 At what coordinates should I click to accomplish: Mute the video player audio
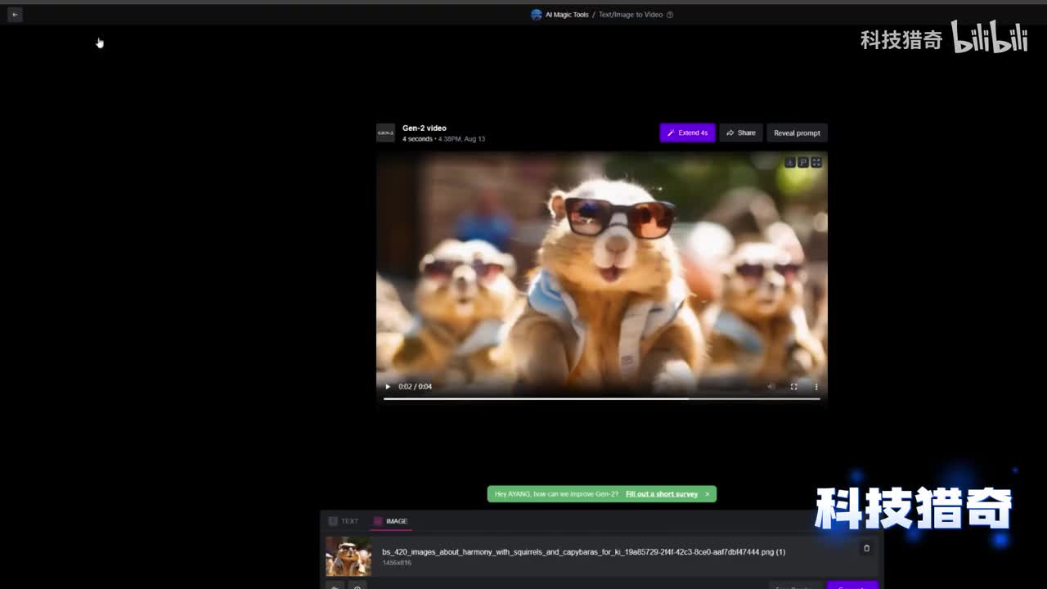pyautogui.click(x=771, y=387)
